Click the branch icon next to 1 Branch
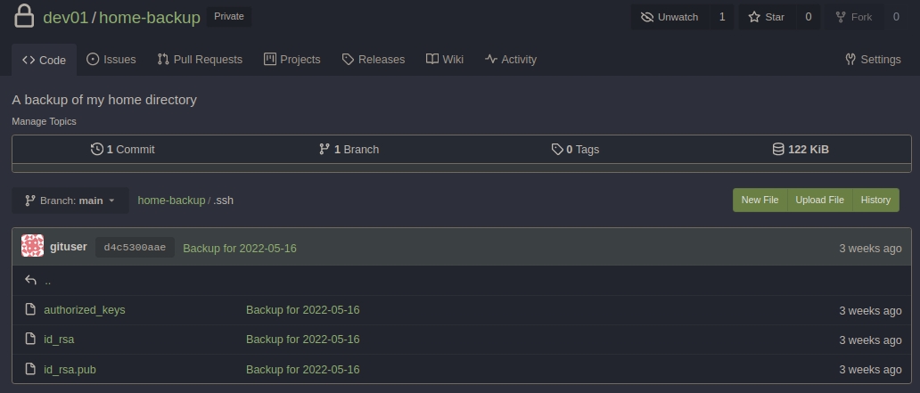The width and height of the screenshot is (920, 393). click(x=324, y=150)
